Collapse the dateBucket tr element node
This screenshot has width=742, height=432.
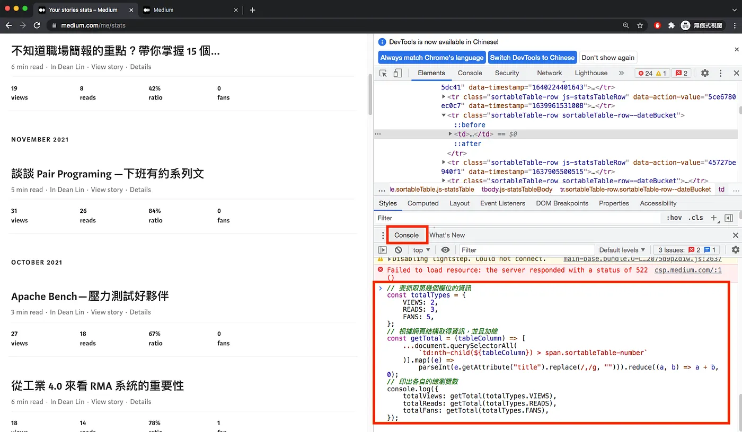444,115
